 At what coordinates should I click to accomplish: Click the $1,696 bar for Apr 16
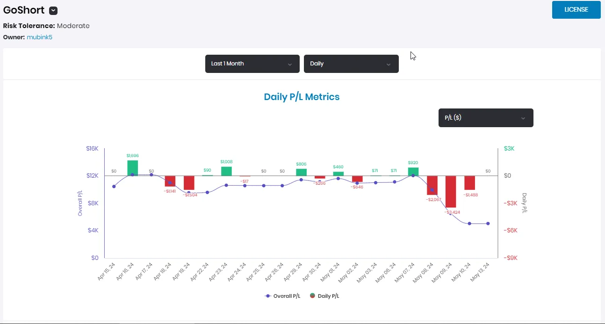pos(133,168)
